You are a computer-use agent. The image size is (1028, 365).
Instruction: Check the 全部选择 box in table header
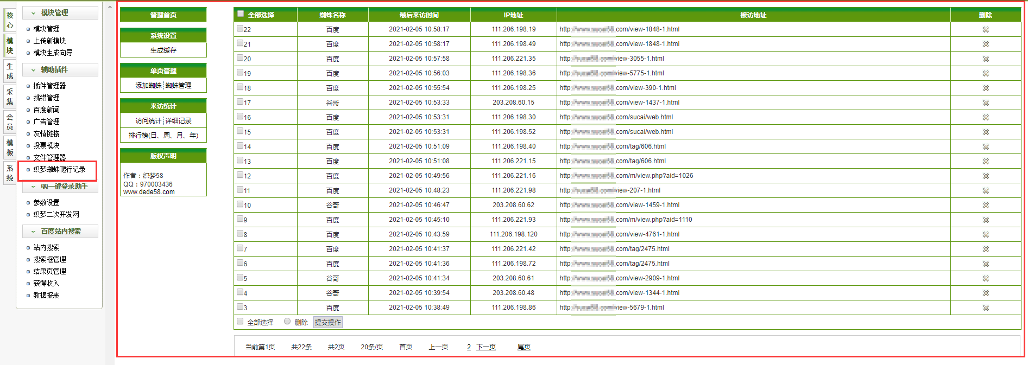click(x=241, y=14)
